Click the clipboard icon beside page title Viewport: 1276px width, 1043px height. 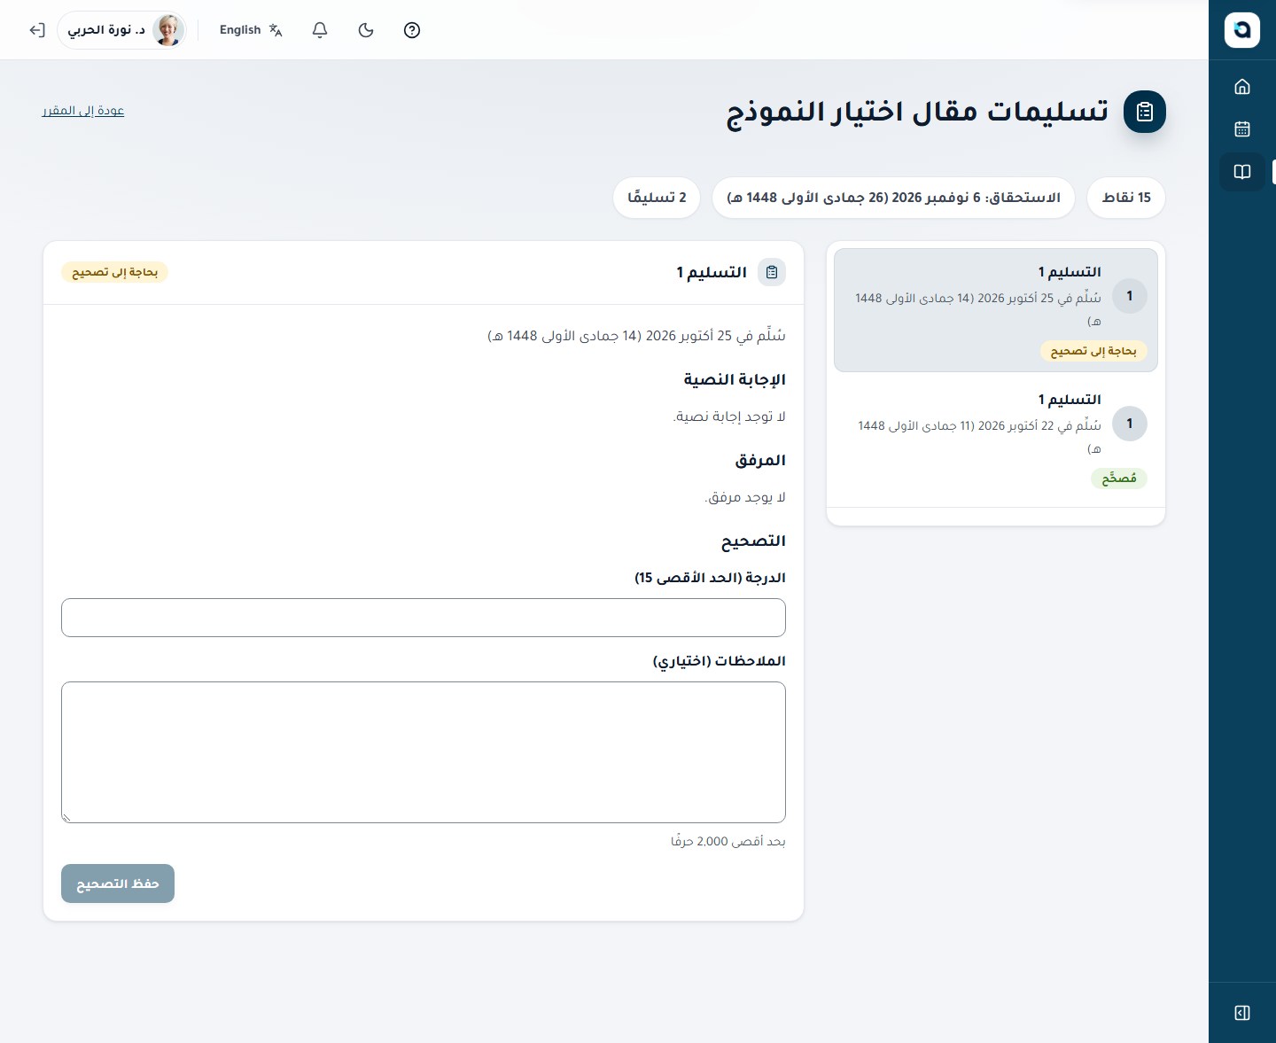tap(1145, 112)
